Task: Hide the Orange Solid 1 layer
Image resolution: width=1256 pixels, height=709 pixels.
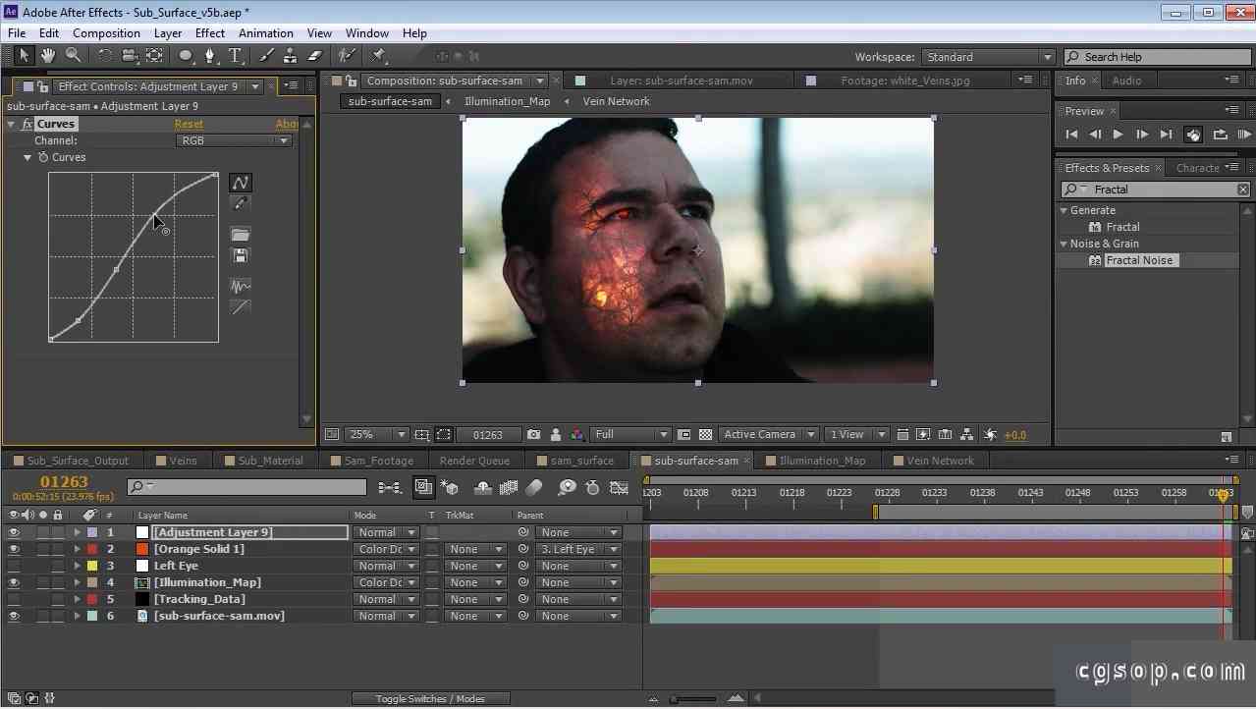Action: pyautogui.click(x=14, y=550)
